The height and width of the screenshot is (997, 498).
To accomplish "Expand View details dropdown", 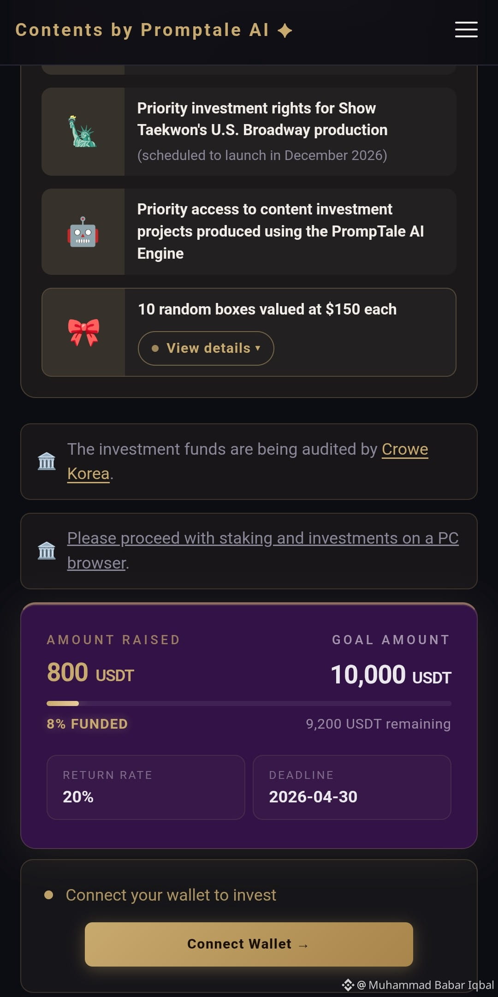I will 206,348.
